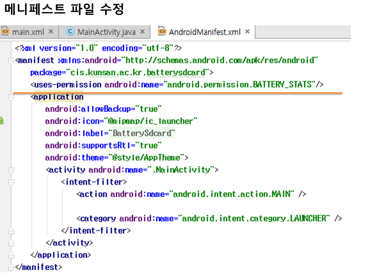The image size is (373, 280).
Task: Switch to the main.xml tab
Action: (28, 32)
